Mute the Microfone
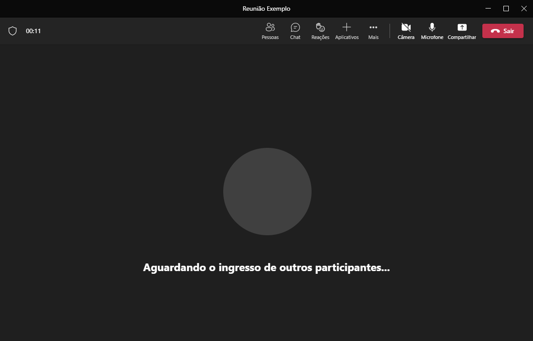This screenshot has height=341, width=533. 432,31
